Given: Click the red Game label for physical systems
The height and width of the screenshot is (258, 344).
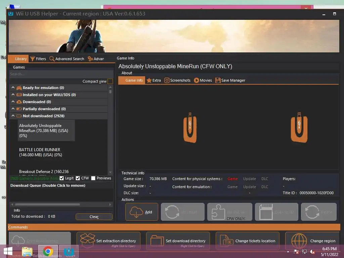Looking at the screenshot, I should (232, 179).
